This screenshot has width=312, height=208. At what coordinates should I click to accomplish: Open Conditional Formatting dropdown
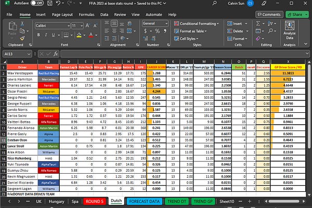197,23
